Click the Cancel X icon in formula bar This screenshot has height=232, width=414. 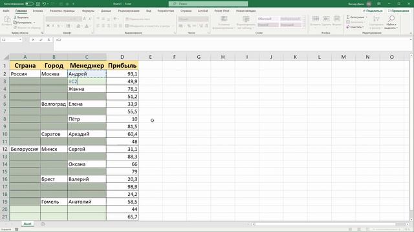click(x=33, y=40)
